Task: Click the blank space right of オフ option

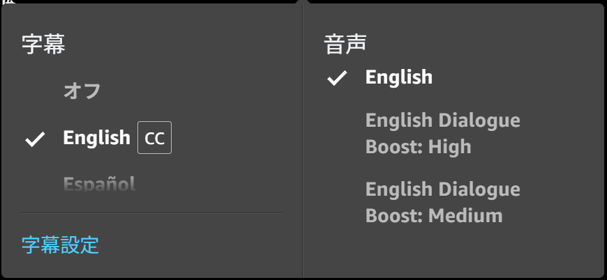Action: pos(193,91)
